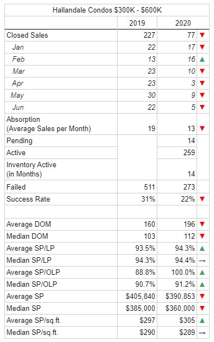
Task: Click the green arrow beside Average SP/sq.ft.
Action: 202,320
